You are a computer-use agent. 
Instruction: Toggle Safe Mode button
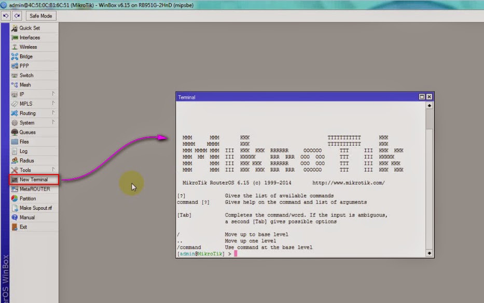tap(41, 16)
